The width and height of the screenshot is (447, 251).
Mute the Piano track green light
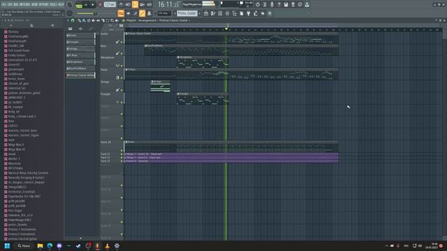point(122,77)
